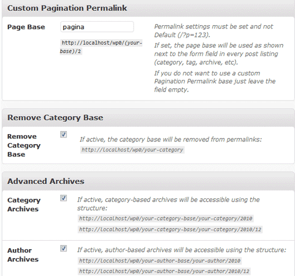Click the category archive URL ending in 2010
The width and height of the screenshot is (295, 276).
(x=166, y=218)
